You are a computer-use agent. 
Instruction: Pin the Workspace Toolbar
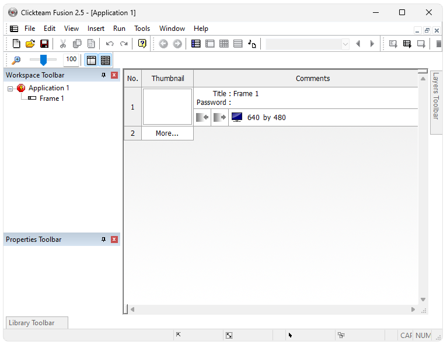[x=103, y=75]
